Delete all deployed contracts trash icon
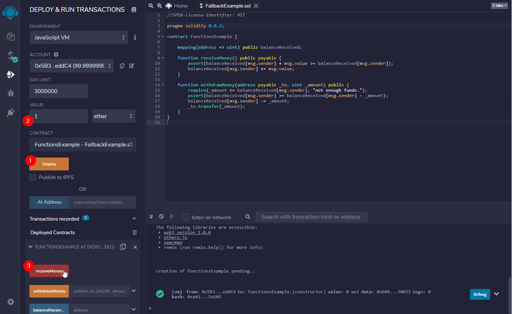 [x=135, y=232]
